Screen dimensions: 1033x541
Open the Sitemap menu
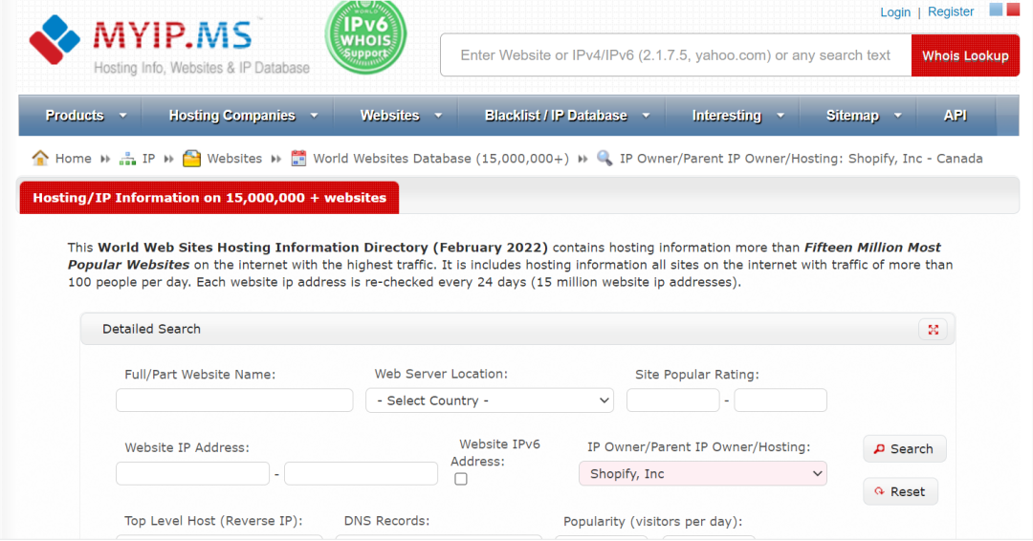[852, 115]
